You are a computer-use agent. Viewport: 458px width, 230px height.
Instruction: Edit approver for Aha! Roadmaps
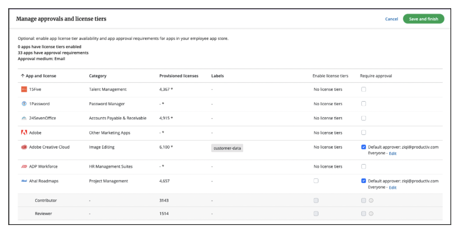pyautogui.click(x=393, y=188)
